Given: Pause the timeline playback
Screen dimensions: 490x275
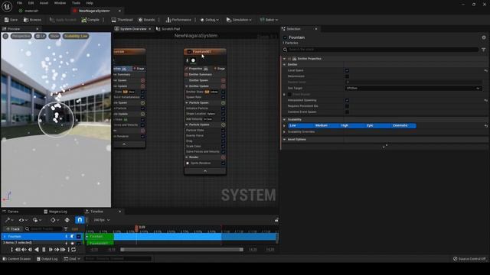Looking at the screenshot, I should pos(44,250).
